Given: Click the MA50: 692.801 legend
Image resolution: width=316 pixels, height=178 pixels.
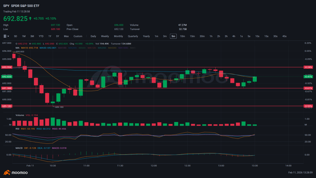Looking at the screenshot, I should (48, 48).
